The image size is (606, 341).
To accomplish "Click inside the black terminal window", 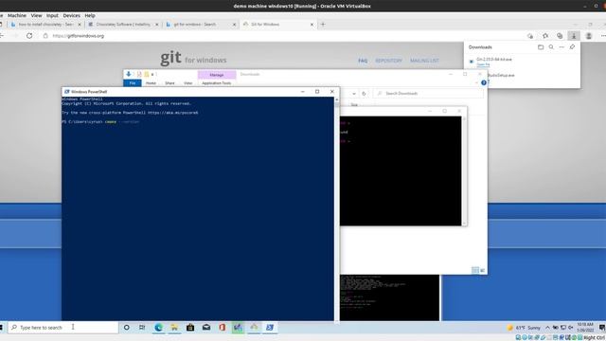I will click(401, 170).
